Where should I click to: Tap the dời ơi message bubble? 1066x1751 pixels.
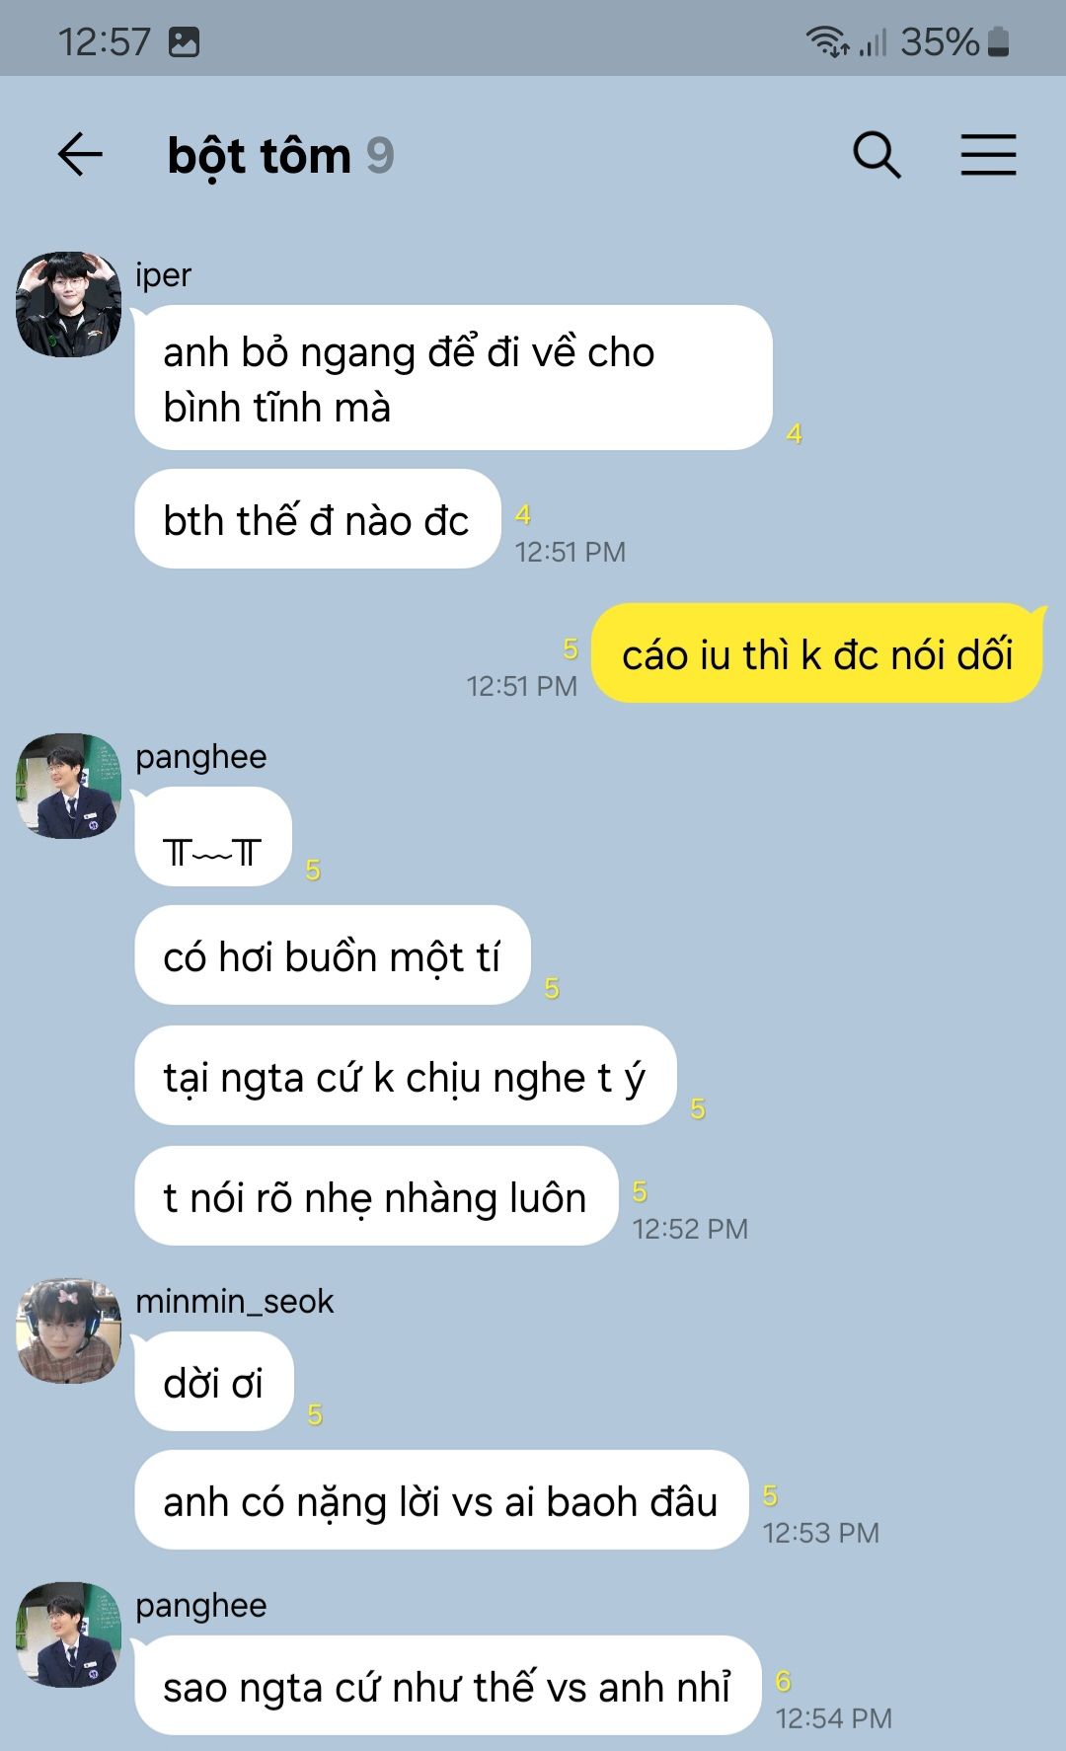point(213,1382)
